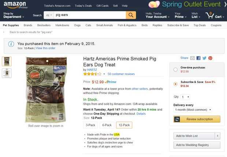The width and height of the screenshot is (227, 157).
Task: Select One-time purchase option
Action: click(176, 69)
